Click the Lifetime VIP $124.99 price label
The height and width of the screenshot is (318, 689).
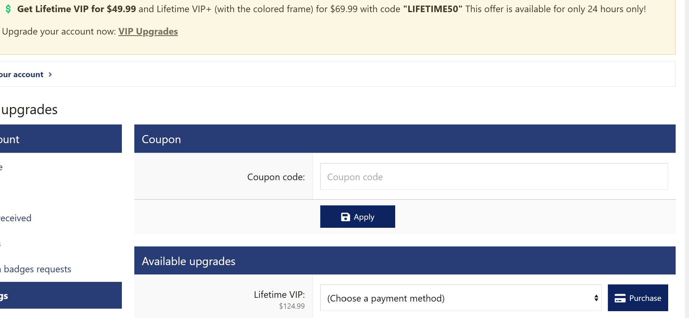[x=292, y=306]
